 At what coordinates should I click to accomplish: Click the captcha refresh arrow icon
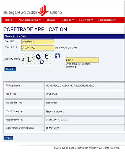[x=57, y=56]
